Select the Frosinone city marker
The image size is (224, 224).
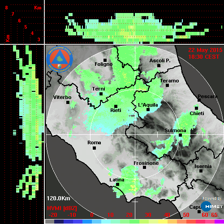[x=144, y=168]
